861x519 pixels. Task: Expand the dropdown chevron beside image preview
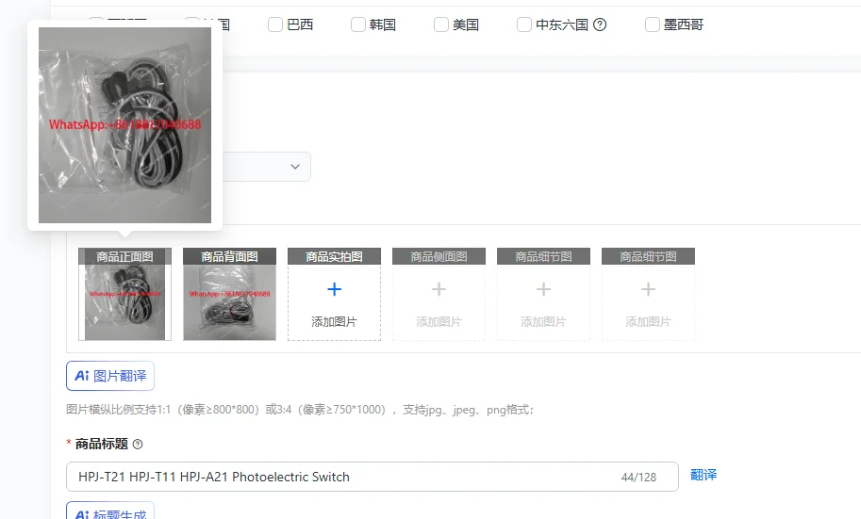point(295,166)
